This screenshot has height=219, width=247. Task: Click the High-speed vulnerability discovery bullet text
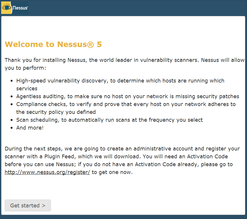120,85
